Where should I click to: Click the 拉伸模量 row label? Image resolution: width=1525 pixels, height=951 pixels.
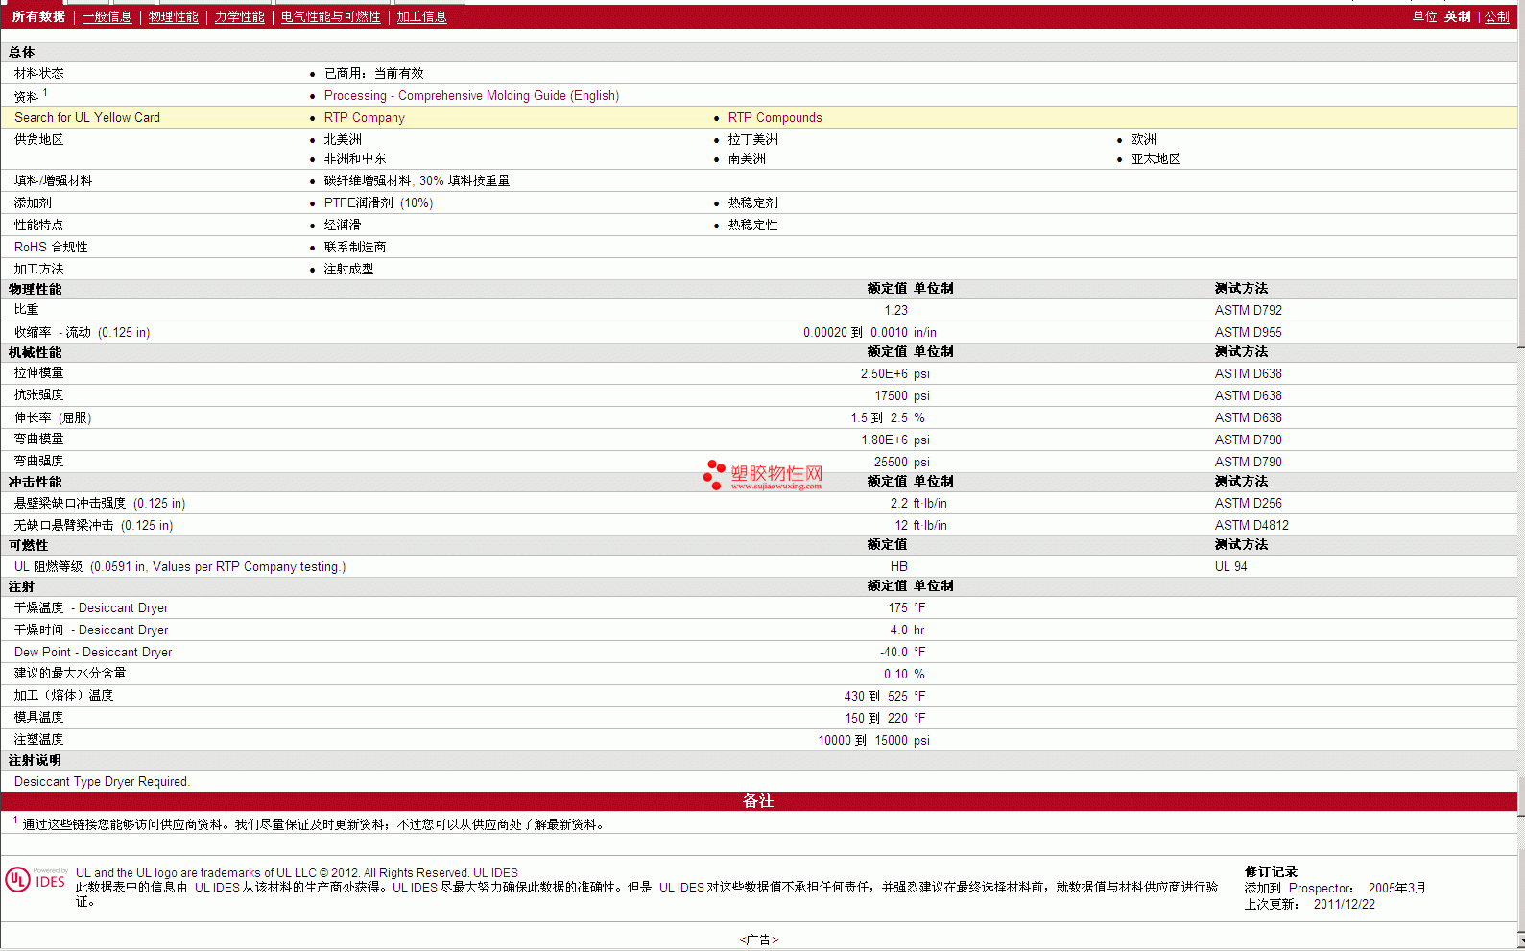coord(39,373)
